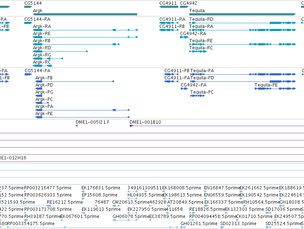Open the RE16212.5prime EST label

65,202
